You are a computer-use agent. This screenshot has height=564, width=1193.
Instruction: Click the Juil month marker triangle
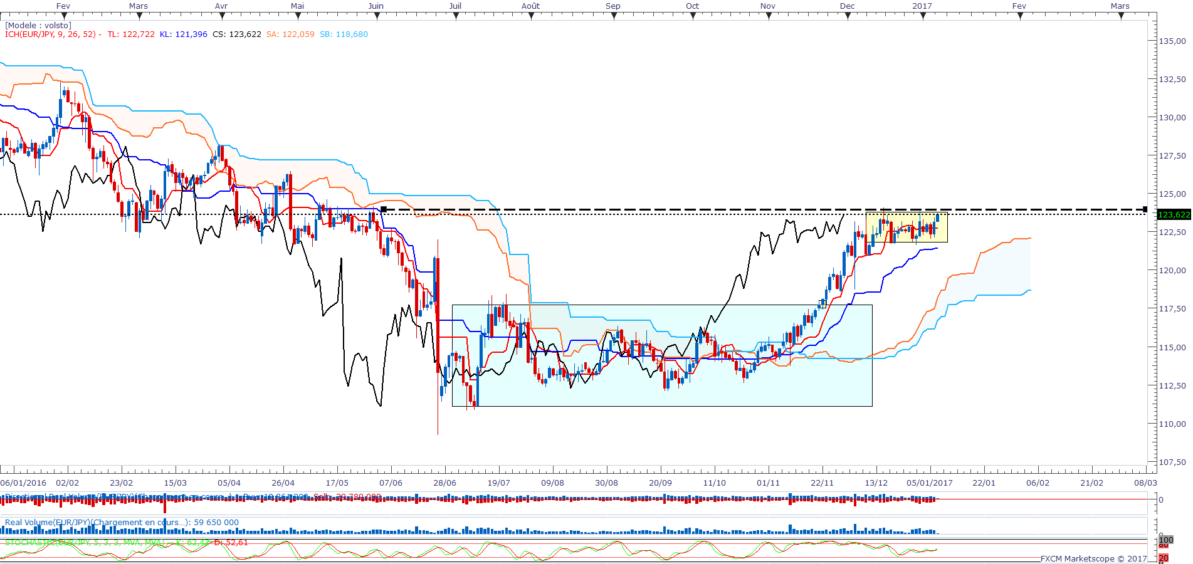coord(456,16)
